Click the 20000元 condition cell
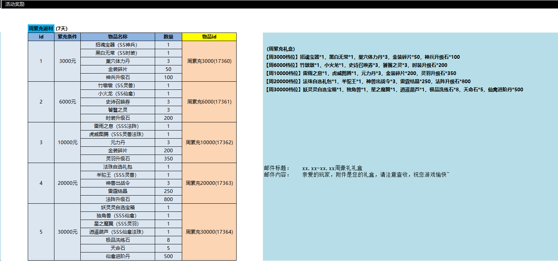The image size is (558, 261). pyautogui.click(x=67, y=183)
